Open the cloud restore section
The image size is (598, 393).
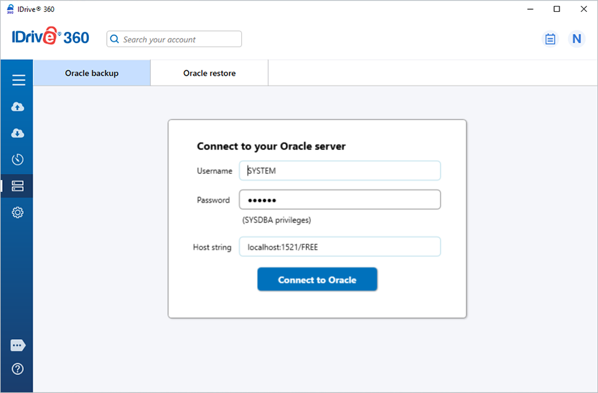point(18,133)
